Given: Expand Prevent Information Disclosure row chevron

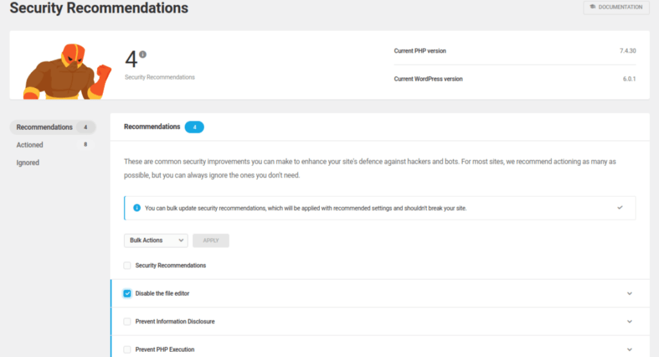Looking at the screenshot, I should tap(629, 322).
